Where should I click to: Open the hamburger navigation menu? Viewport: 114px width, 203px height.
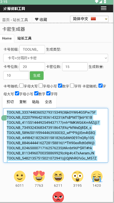(x=103, y=8)
